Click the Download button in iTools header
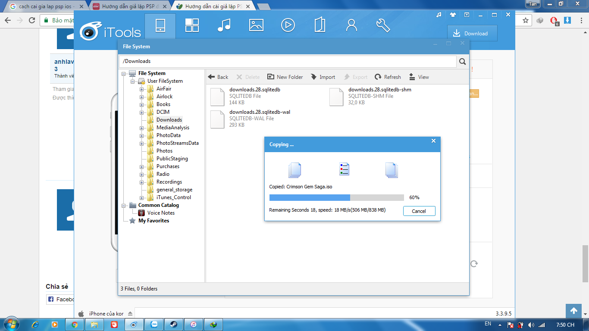Screen dimensions: 589x331 472,34
